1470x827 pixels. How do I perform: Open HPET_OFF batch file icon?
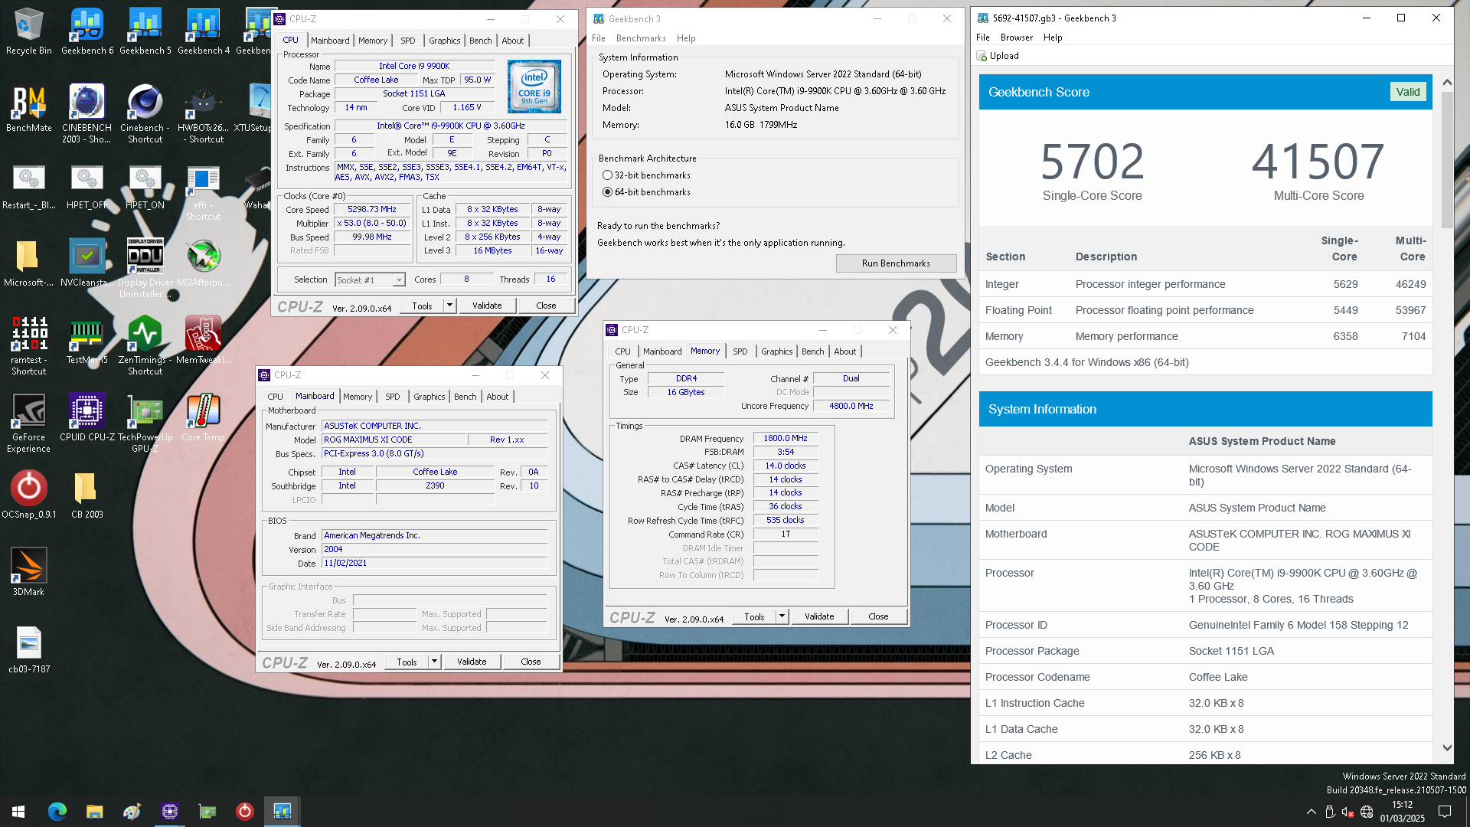point(87,188)
